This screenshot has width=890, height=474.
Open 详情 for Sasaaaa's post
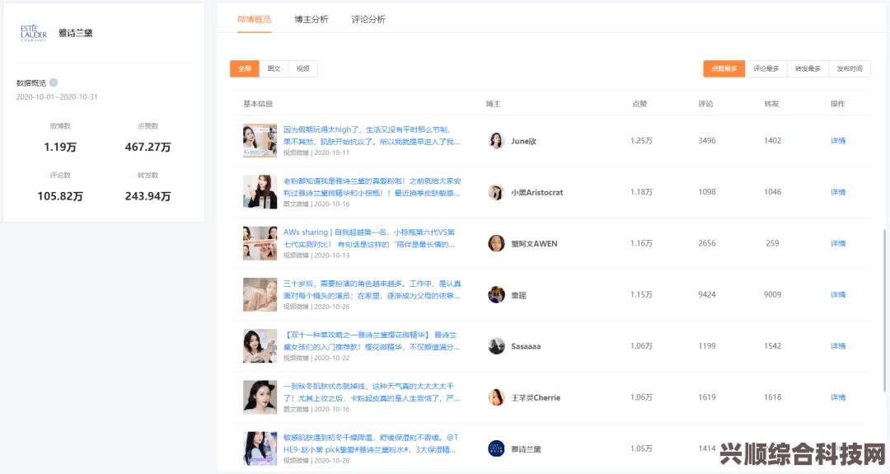click(838, 345)
